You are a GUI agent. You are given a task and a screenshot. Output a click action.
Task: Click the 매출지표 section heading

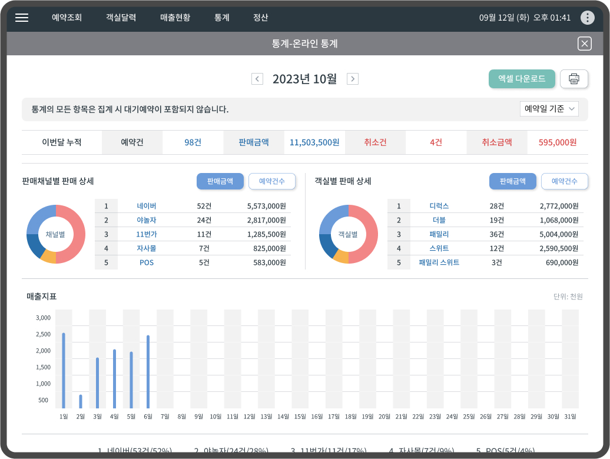pyautogui.click(x=41, y=297)
